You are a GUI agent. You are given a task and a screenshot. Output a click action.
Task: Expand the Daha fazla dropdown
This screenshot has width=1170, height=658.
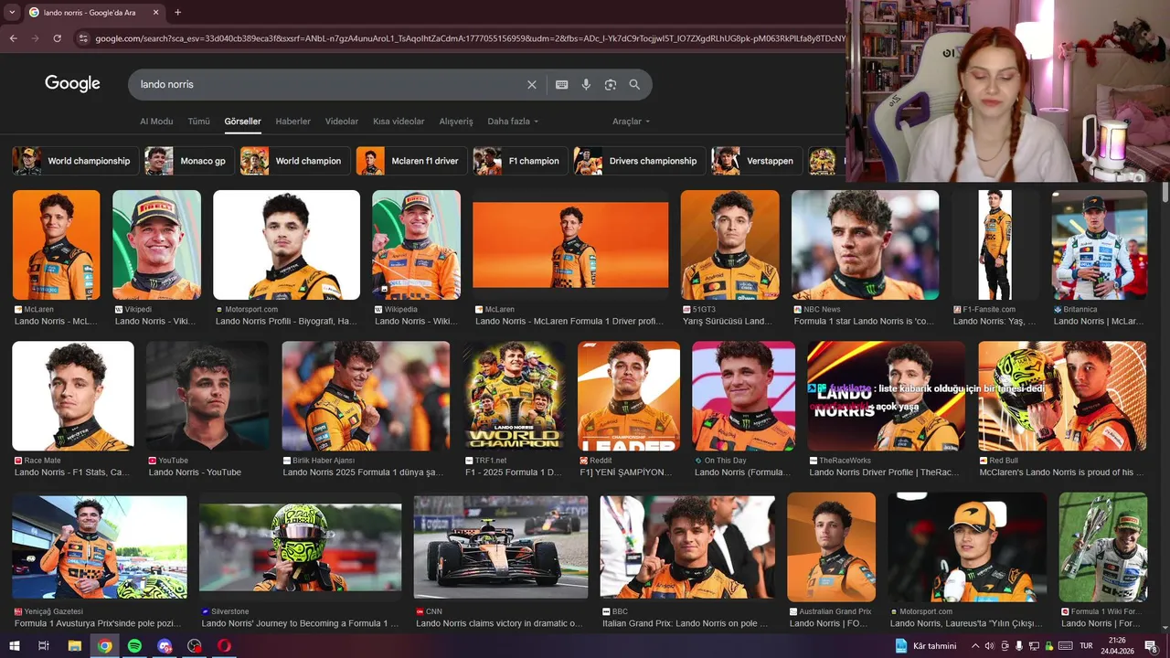tap(513, 122)
